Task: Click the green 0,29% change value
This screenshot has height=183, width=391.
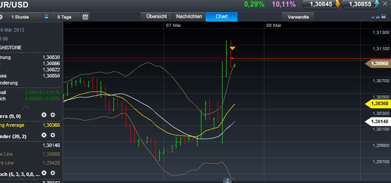Action: tap(254, 4)
